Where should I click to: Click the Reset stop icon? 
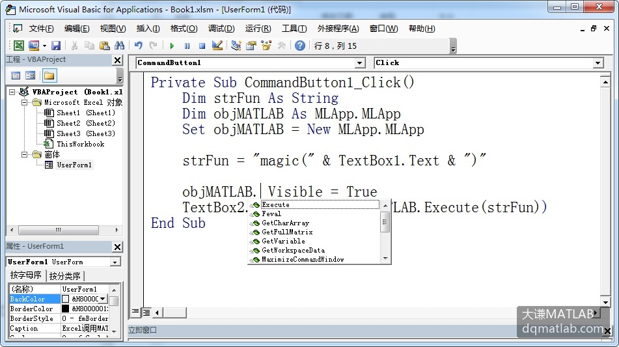tap(202, 46)
